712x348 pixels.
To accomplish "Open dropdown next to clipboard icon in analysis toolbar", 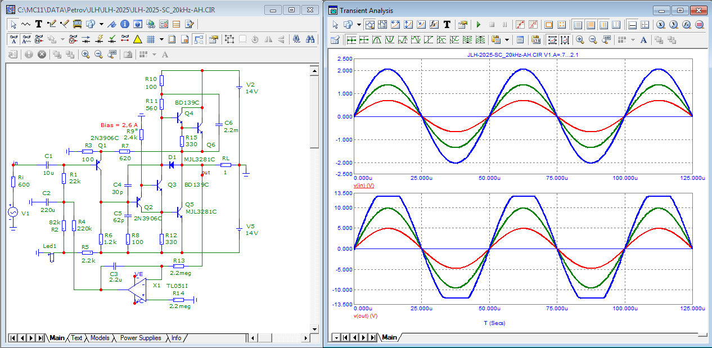I will coord(507,40).
